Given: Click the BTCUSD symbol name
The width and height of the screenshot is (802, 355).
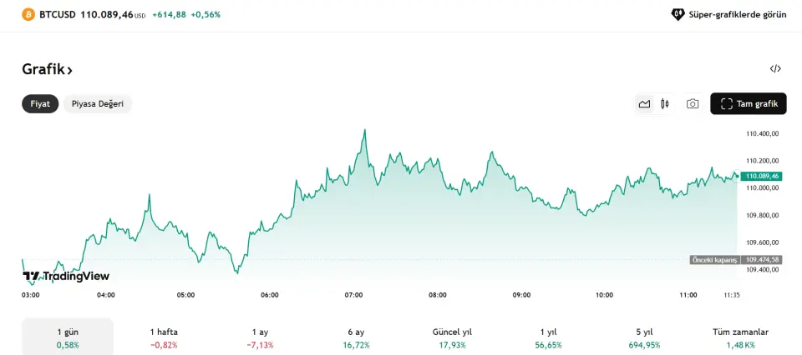Looking at the screenshot, I should [58, 14].
